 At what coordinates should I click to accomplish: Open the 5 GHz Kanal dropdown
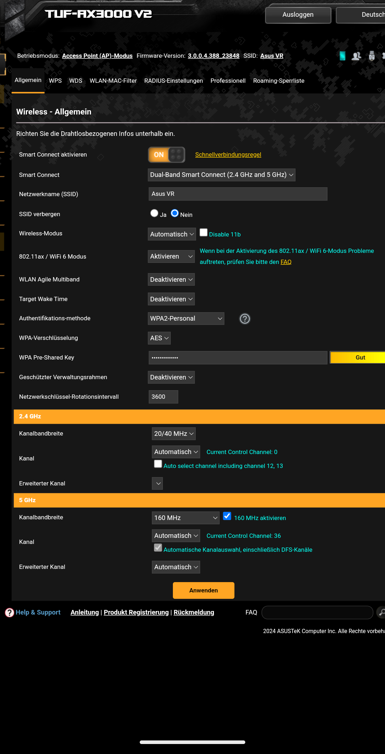[176, 536]
